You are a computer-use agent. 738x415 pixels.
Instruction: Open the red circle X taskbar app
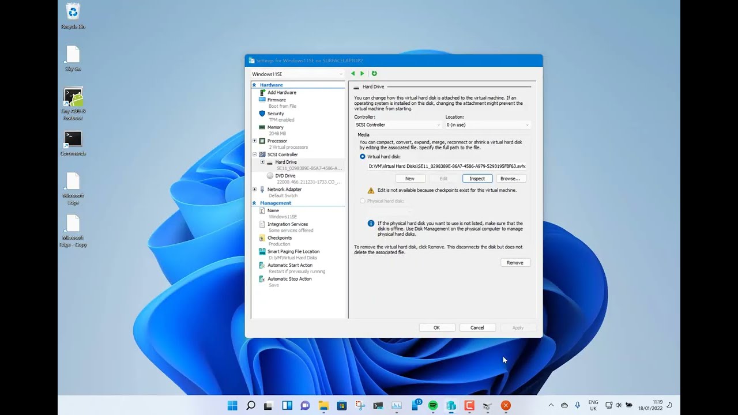tap(506, 406)
